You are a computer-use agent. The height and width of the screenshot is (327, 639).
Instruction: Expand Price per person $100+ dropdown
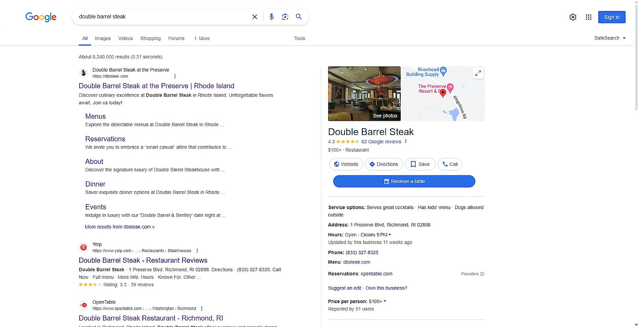(x=385, y=301)
